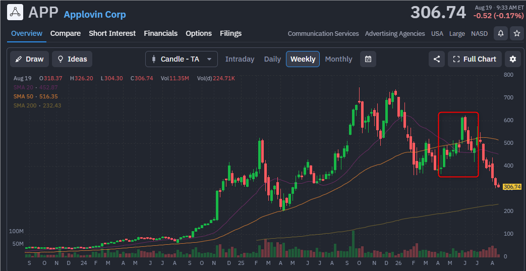Click the SMA 50 indicator legend
The height and width of the screenshot is (271, 526).
[36, 96]
